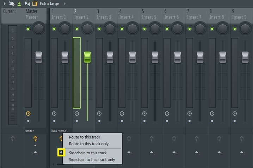The height and width of the screenshot is (168, 253).
Task: Open the Insert 6 latency clock icon
Action: (167, 114)
